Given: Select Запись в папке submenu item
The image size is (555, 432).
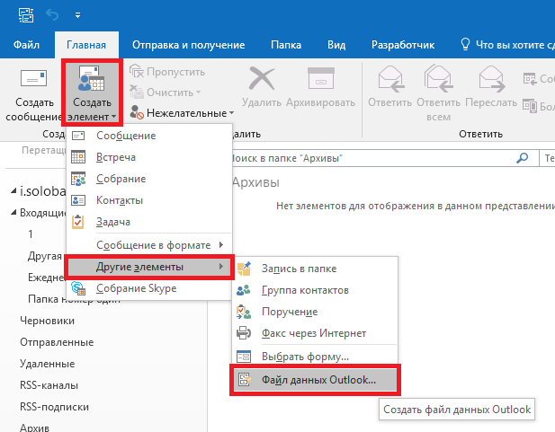Looking at the screenshot, I should (315, 269).
